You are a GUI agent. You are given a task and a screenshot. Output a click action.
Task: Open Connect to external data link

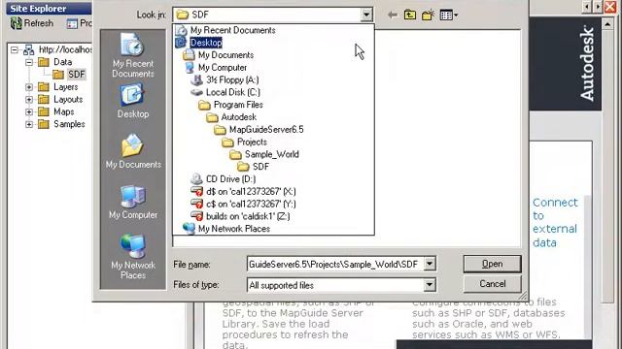(555, 222)
